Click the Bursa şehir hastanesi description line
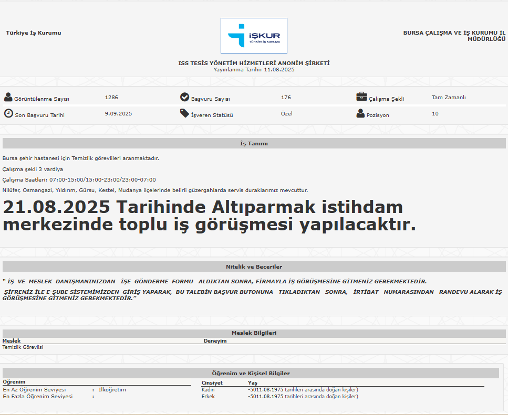Image resolution: width=508 pixels, height=415 pixels. point(81,158)
